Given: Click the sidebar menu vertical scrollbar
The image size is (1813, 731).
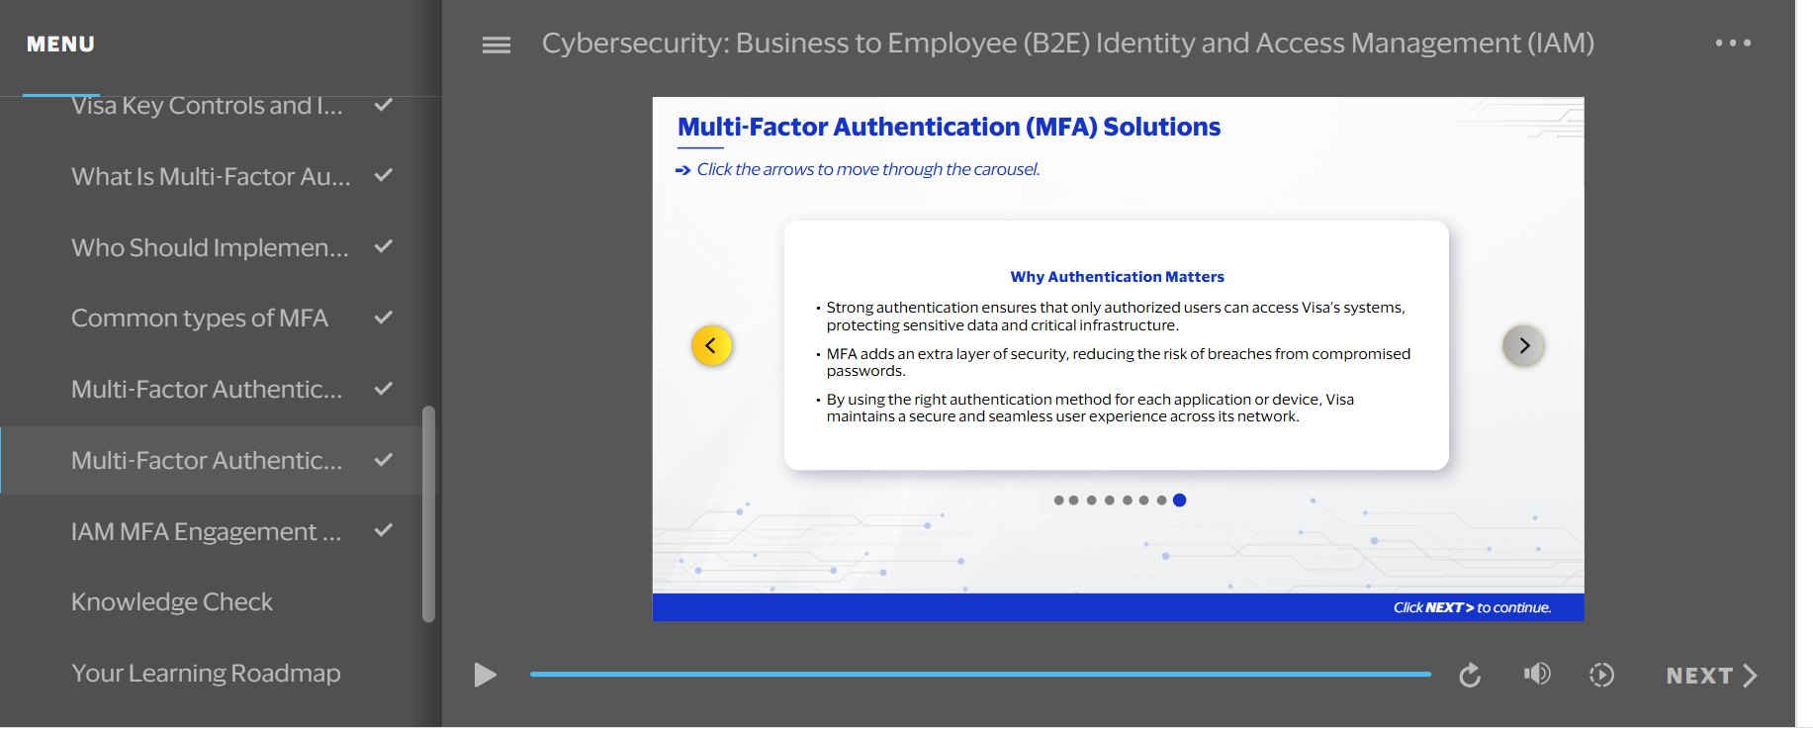Looking at the screenshot, I should tap(428, 513).
